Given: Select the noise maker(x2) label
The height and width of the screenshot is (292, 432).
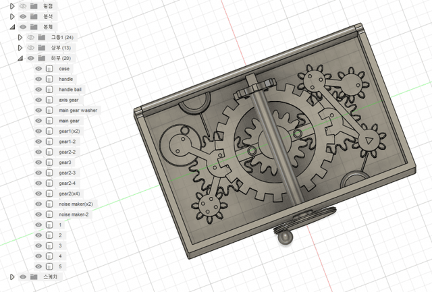Looking at the screenshot, I should (x=76, y=204).
